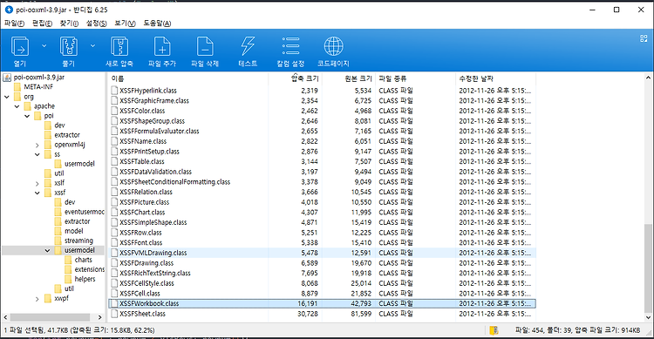
Task: Click the grid view icon at toolbar's right end
Action: point(644,38)
